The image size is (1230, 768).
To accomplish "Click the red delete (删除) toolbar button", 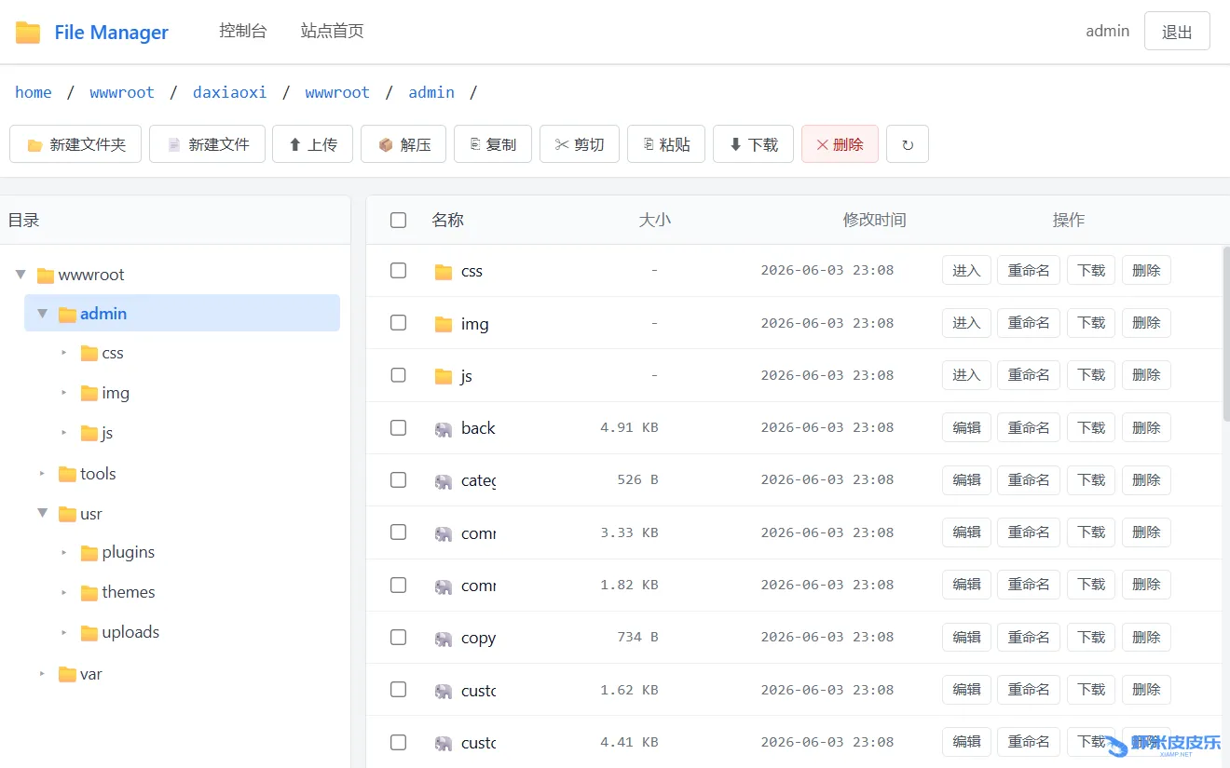I will point(840,144).
